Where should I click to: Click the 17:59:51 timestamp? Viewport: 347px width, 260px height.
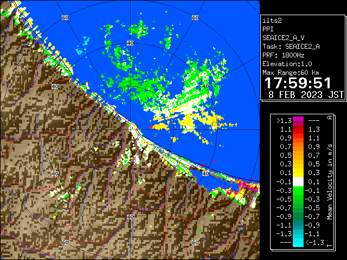(298, 83)
